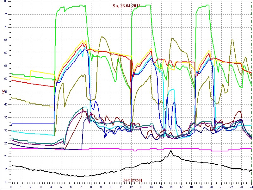Select hour 5 on the time axis
The height and width of the screenshot is (190, 253).
pos(61,187)
